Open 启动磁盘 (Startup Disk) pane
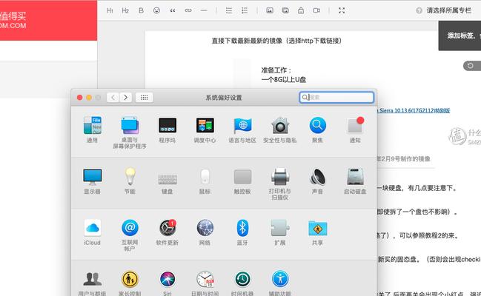 click(355, 181)
